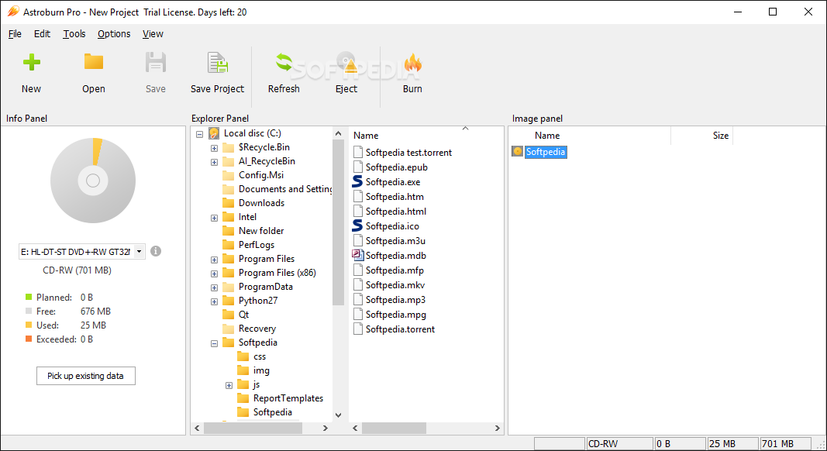Click the CD-RW status bar field
This screenshot has height=451, width=827.
(x=619, y=443)
